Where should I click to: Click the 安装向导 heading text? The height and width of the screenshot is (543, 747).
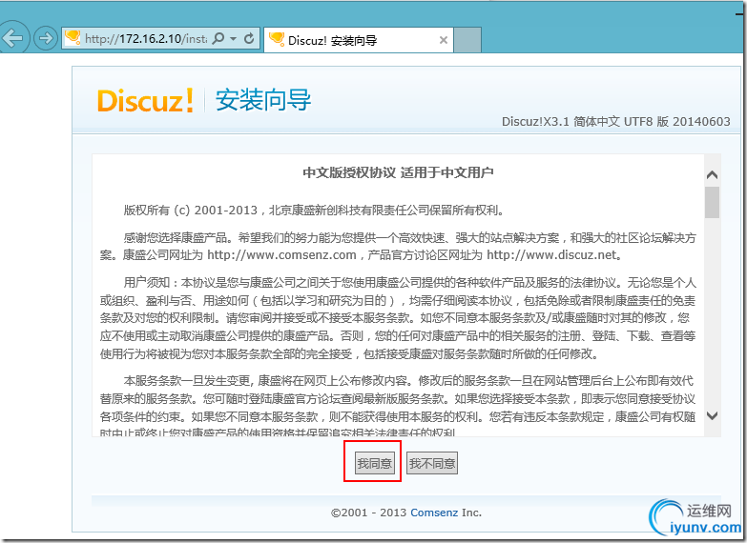point(263,100)
